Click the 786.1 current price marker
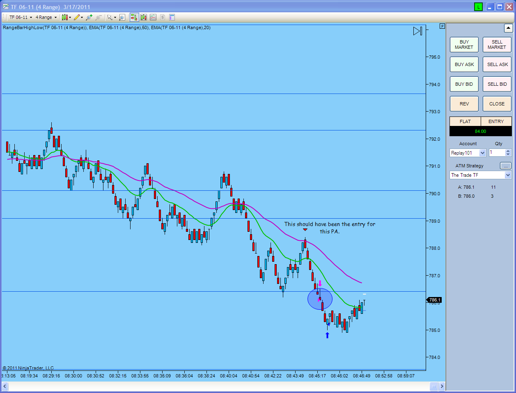516x393 pixels. click(434, 300)
